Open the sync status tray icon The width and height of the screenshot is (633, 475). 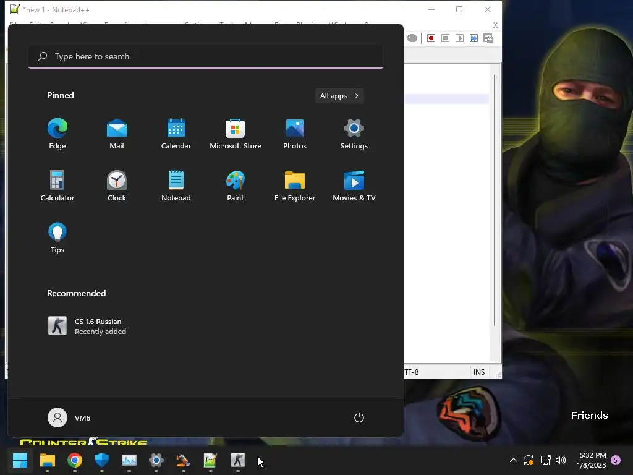pos(529,460)
